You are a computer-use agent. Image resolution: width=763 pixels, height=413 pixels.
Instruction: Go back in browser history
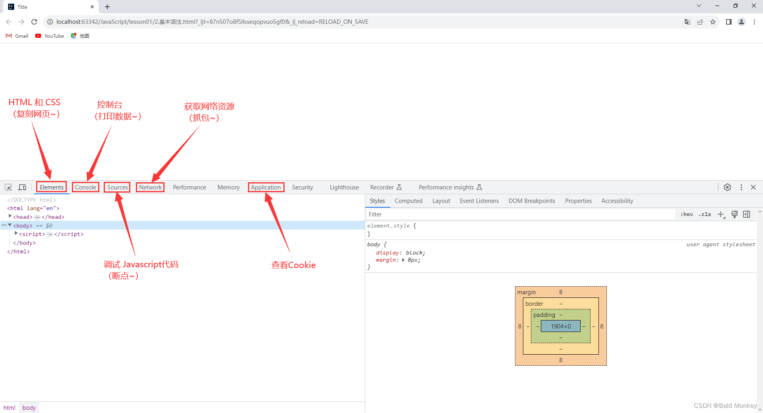(9, 22)
